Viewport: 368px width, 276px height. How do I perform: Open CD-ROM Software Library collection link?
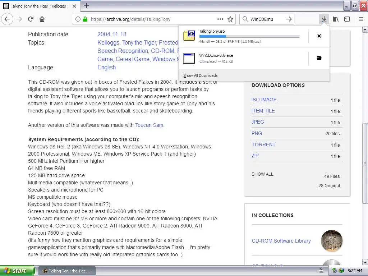(x=281, y=241)
